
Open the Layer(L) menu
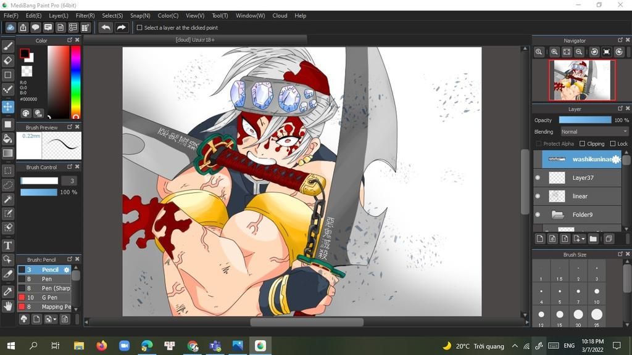(x=59, y=15)
